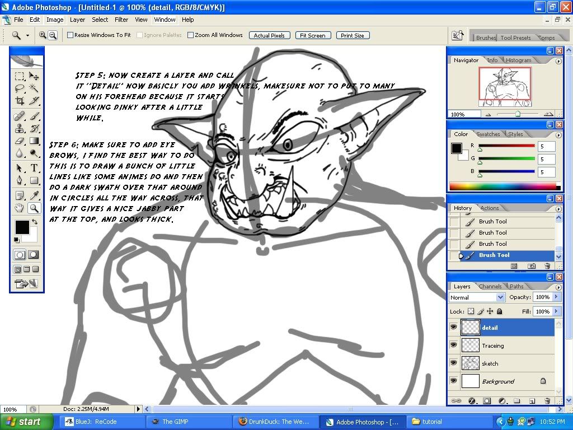Select the Pen tool

click(20, 180)
